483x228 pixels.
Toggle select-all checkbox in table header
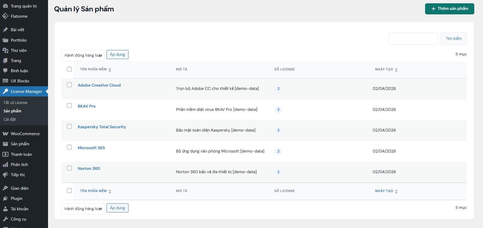click(69, 69)
